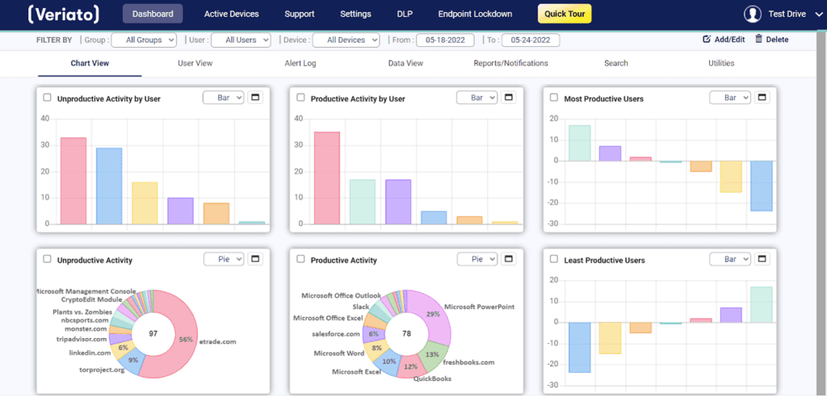The image size is (827, 397).
Task: Expand the Productive Activity pie chart window
Action: [508, 259]
